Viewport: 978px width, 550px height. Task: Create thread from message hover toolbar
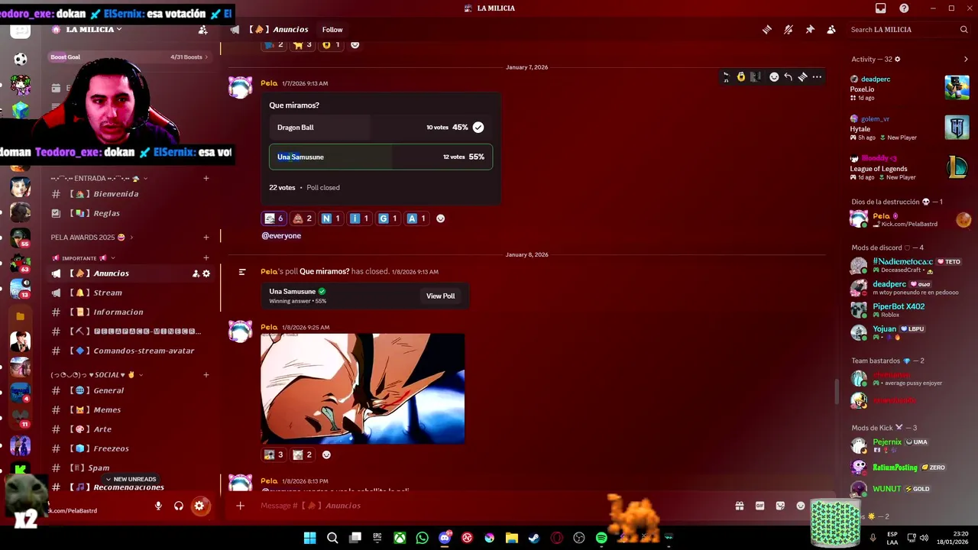click(x=803, y=77)
